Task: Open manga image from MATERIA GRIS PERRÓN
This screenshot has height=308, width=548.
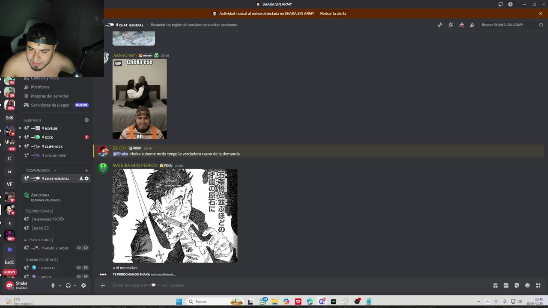Action: click(175, 216)
